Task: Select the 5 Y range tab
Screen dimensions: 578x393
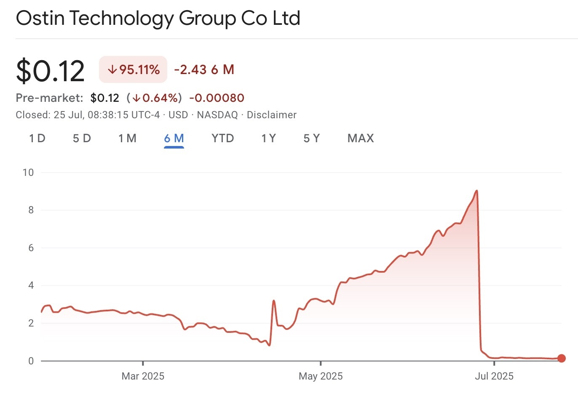Action: pos(312,138)
